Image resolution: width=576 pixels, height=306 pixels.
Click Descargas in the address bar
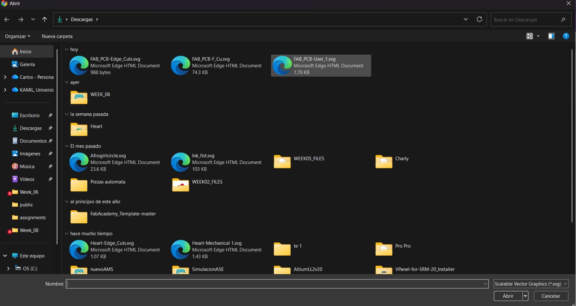pyautogui.click(x=82, y=19)
